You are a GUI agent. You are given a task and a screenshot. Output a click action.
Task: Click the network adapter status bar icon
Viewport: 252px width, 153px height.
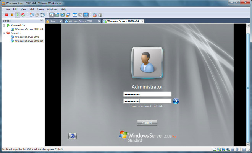tap(223, 150)
